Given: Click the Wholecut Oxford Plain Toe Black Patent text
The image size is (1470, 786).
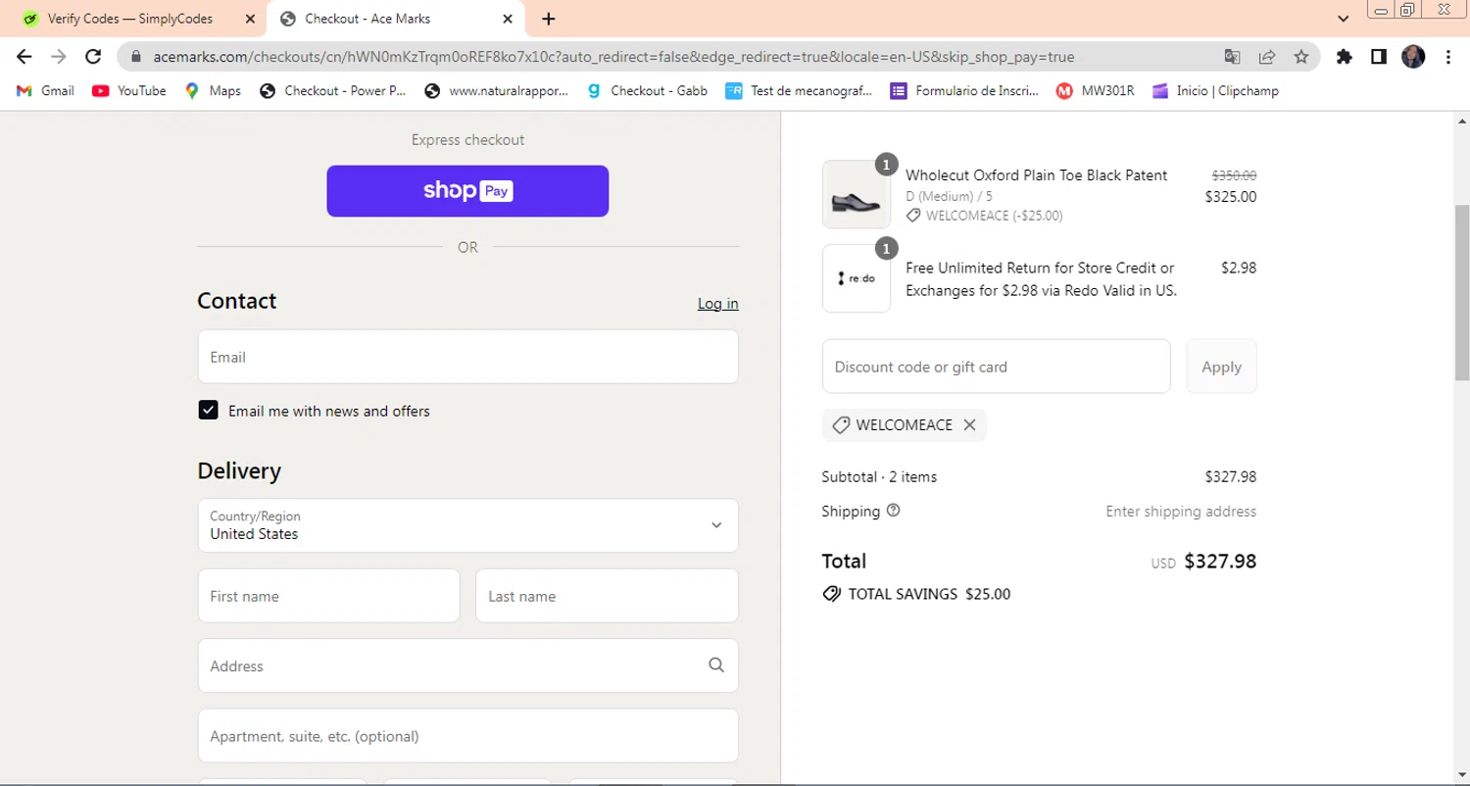Looking at the screenshot, I should (x=1036, y=175).
